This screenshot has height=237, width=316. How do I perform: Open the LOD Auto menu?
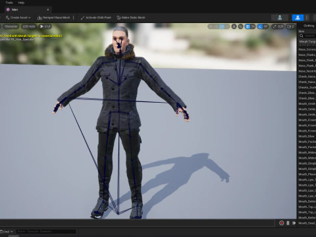pyautogui.click(x=29, y=26)
